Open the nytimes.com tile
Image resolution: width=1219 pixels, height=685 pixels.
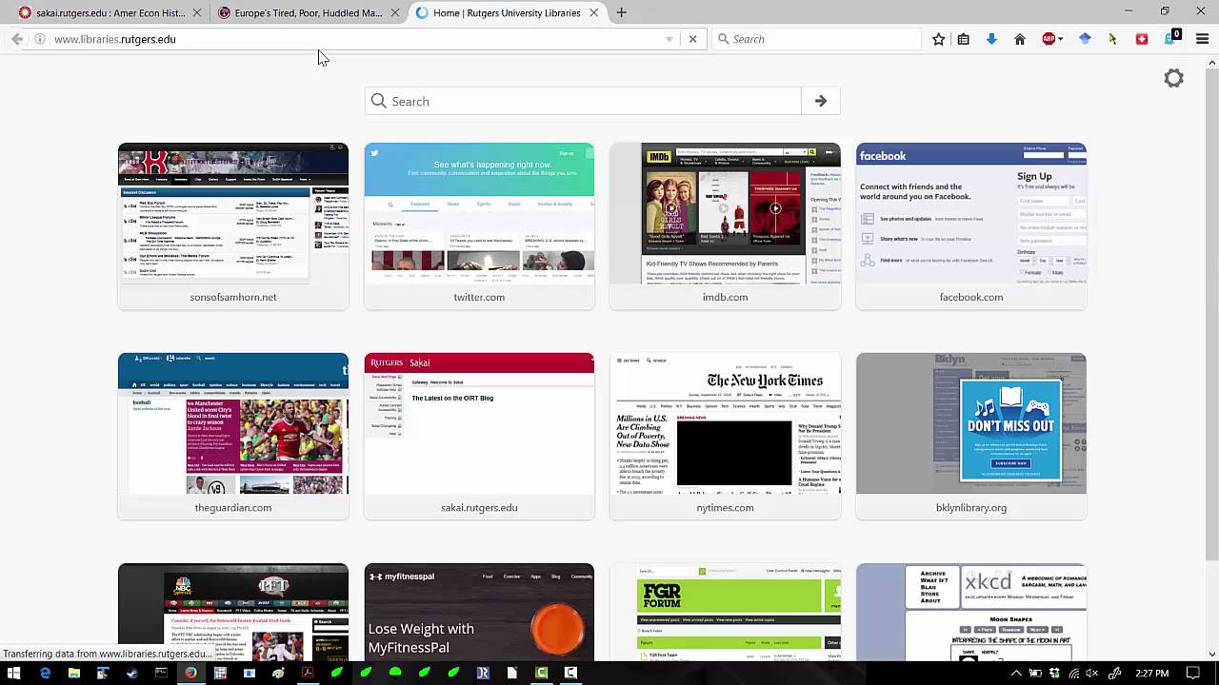pyautogui.click(x=725, y=437)
